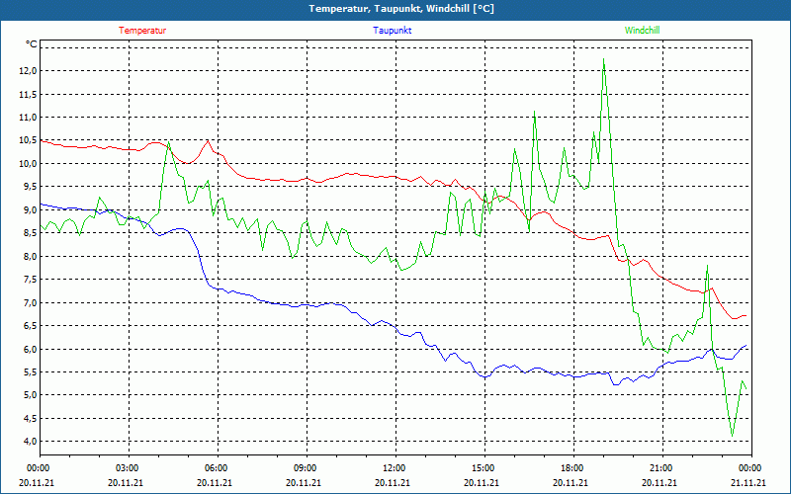This screenshot has width=791, height=494.
Task: Click the 20.11.21 date beneath 09:00
Action: [304, 482]
